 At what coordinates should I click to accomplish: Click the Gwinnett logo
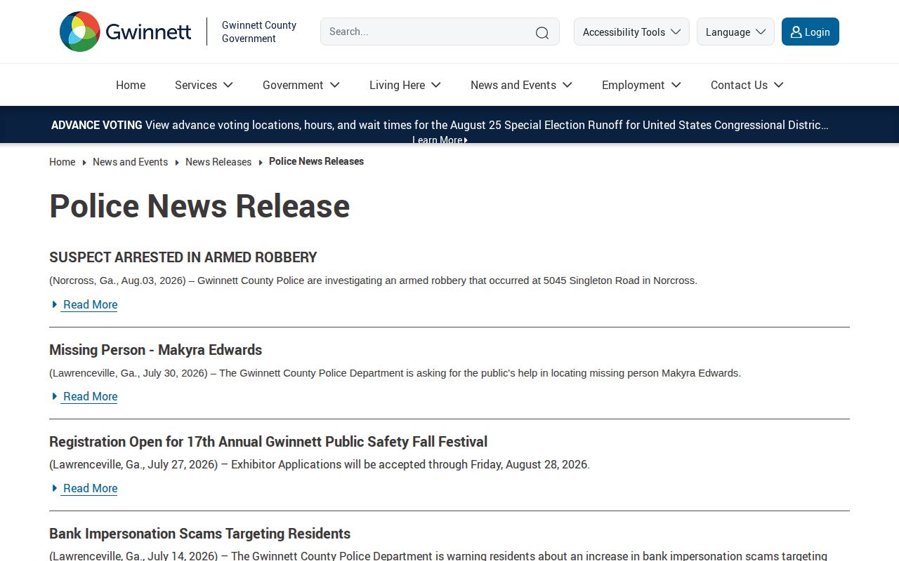click(x=126, y=32)
